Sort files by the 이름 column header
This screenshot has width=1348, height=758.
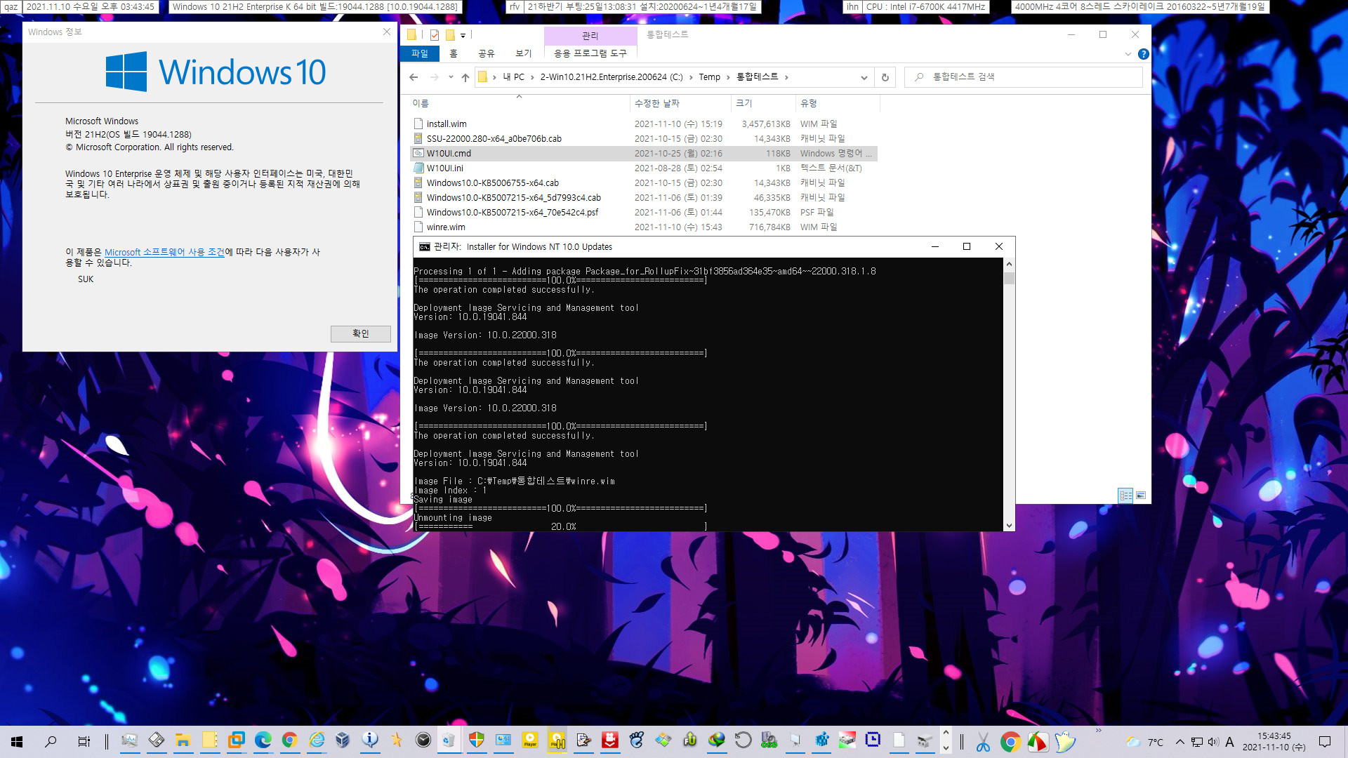coord(519,103)
